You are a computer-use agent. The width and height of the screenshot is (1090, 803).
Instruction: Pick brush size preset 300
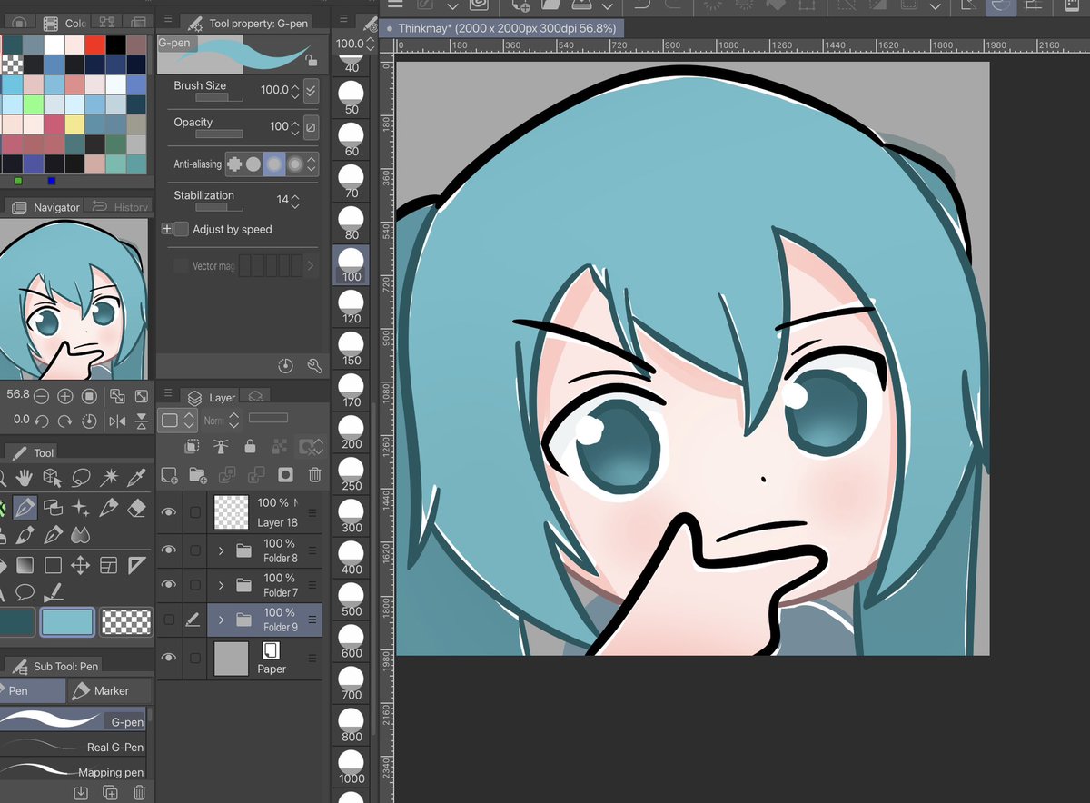tap(352, 515)
